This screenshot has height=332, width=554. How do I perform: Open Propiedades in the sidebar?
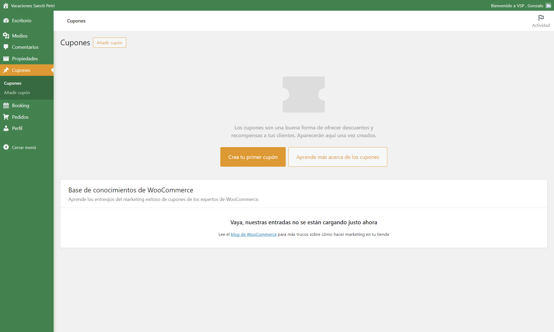coord(27,58)
